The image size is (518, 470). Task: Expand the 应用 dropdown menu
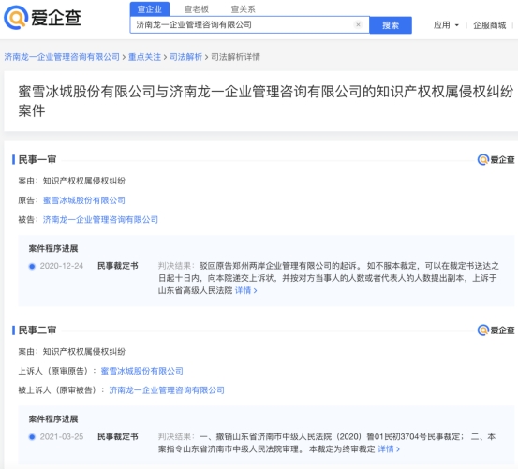(446, 25)
